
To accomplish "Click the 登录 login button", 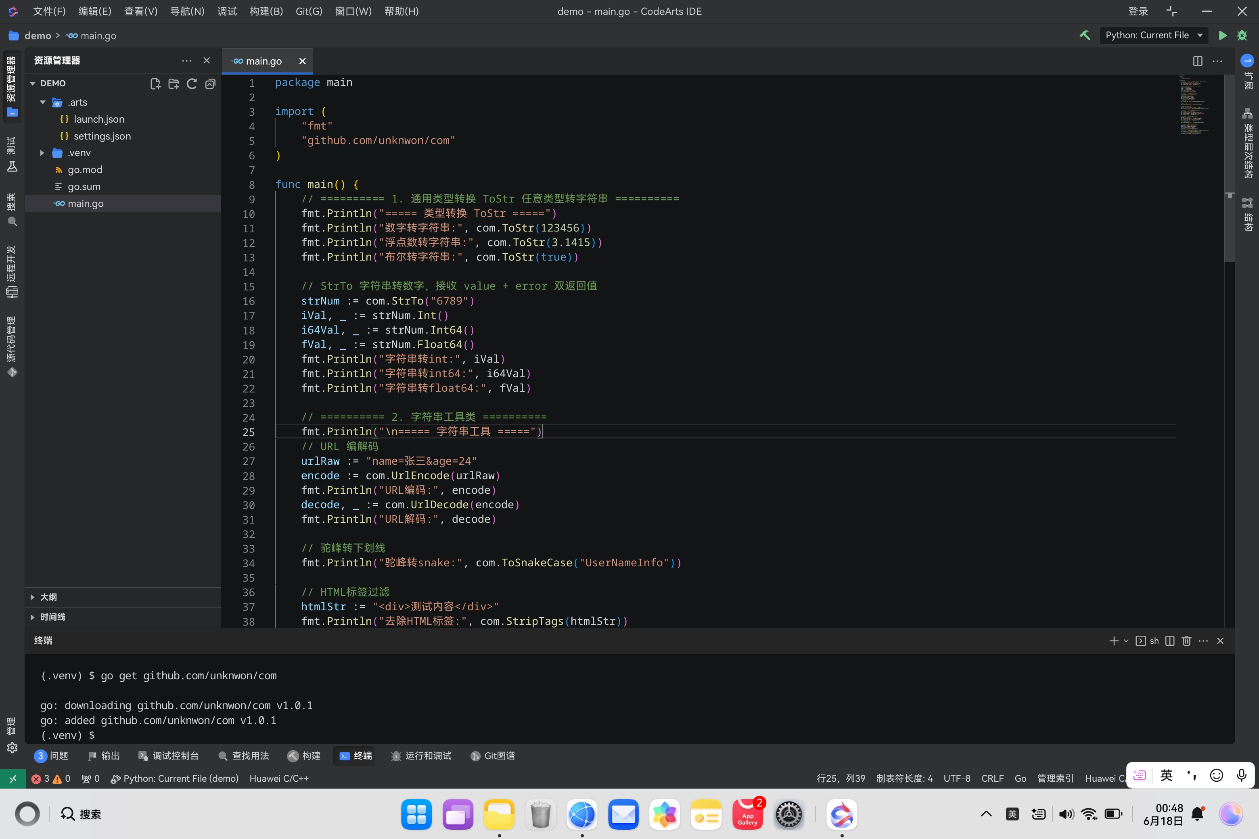I will click(x=1138, y=11).
